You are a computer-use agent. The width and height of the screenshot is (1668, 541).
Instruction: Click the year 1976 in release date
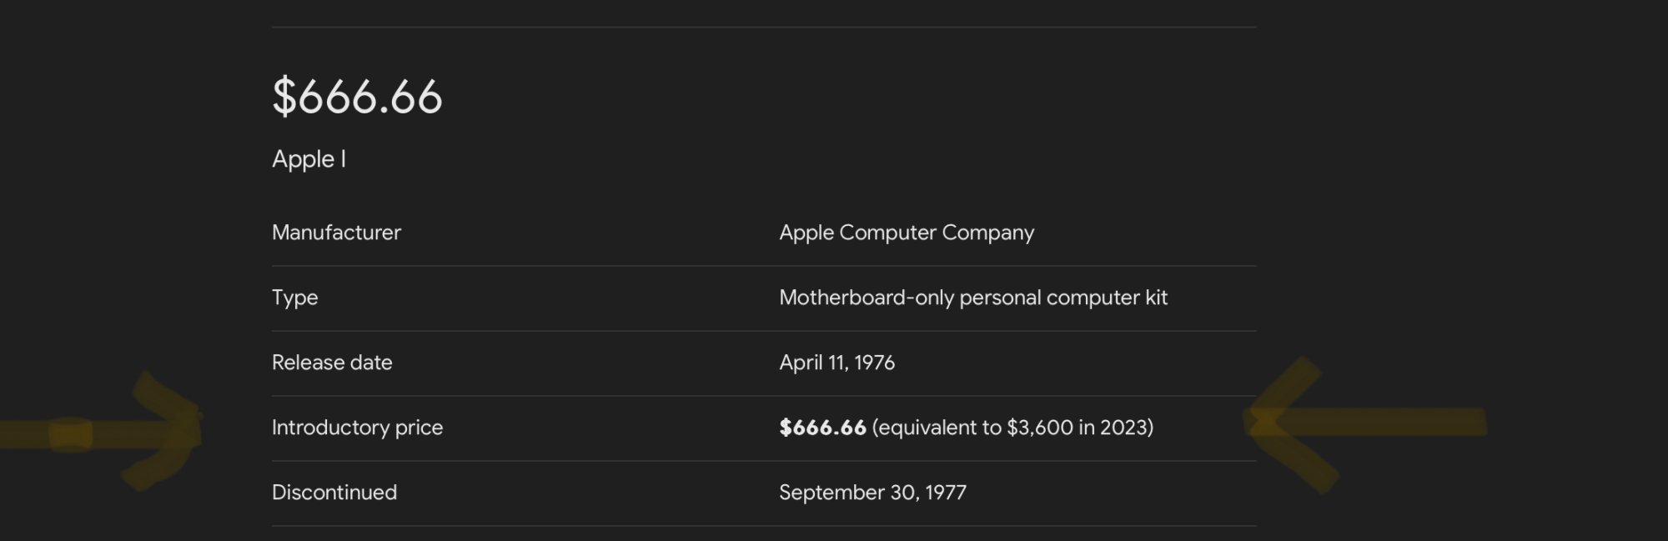874,363
